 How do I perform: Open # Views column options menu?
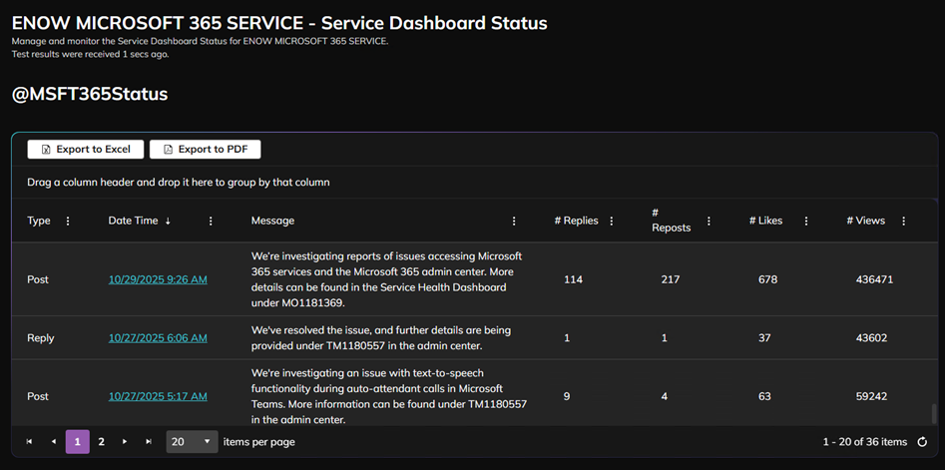click(903, 222)
